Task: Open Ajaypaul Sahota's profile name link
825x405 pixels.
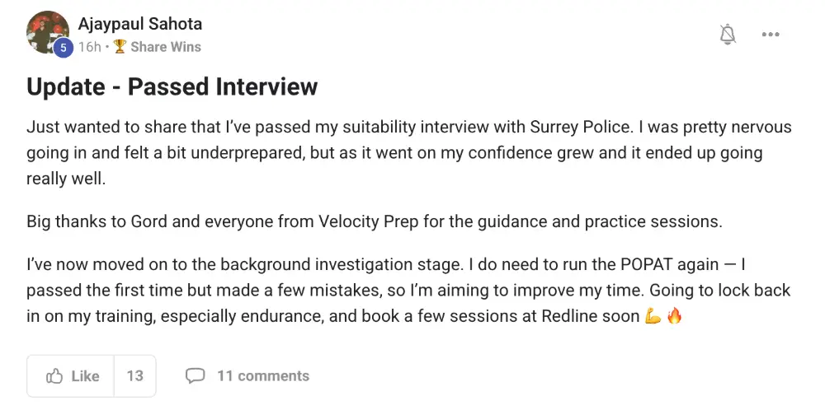Action: click(139, 24)
